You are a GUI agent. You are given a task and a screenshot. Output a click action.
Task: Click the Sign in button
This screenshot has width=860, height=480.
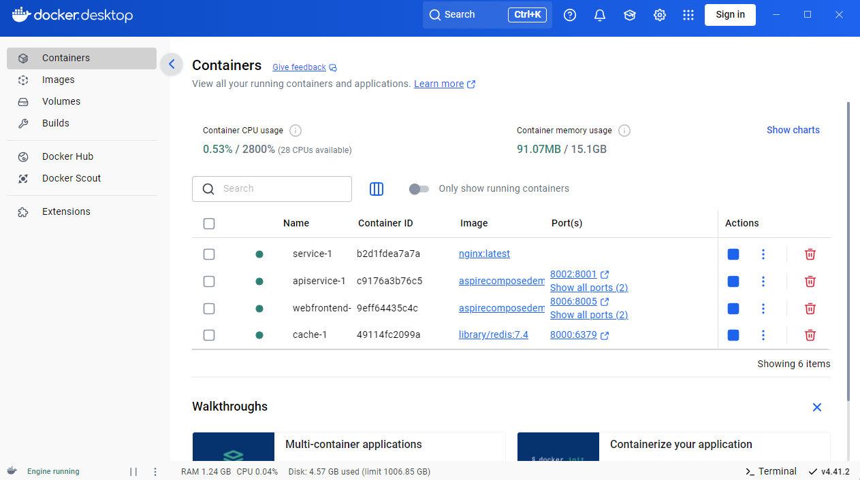pyautogui.click(x=730, y=15)
